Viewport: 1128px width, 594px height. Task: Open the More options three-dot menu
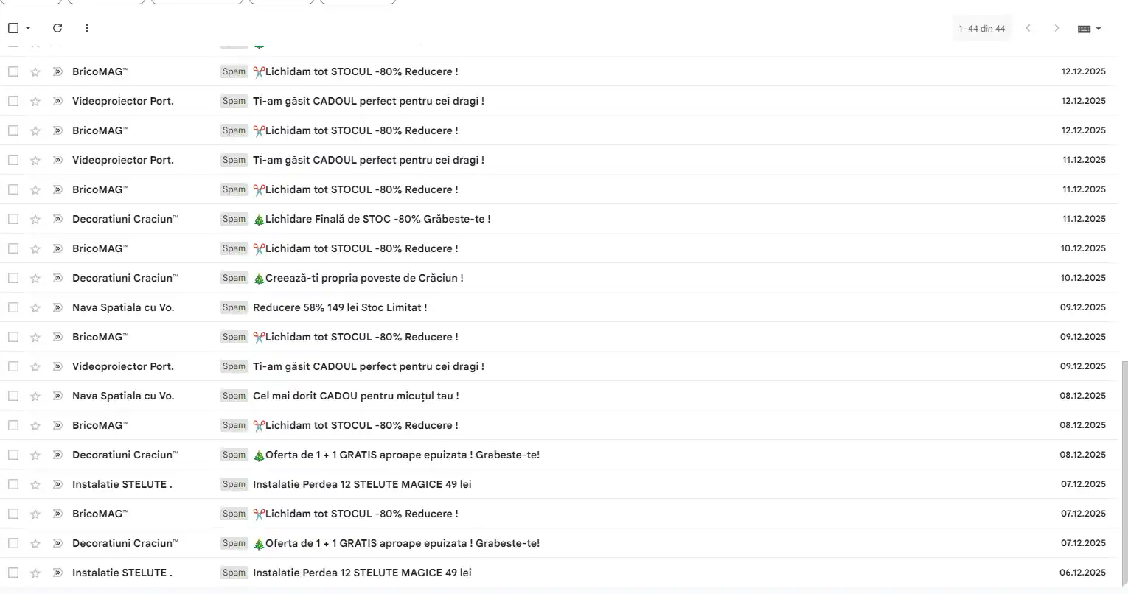pos(87,28)
